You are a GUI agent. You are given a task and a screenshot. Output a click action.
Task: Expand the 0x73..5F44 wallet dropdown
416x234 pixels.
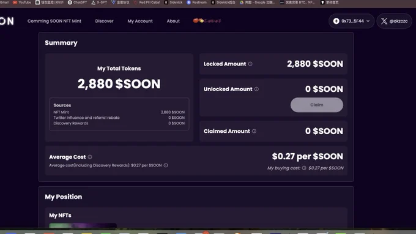coord(368,21)
